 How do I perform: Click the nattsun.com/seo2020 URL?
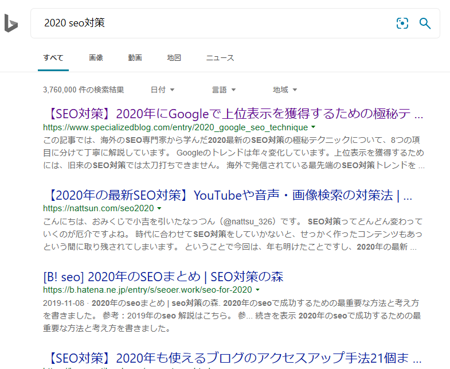pos(99,208)
